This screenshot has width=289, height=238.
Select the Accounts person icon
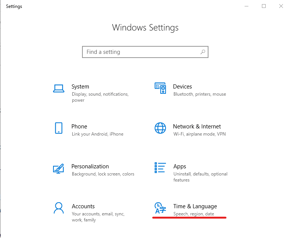tap(59, 208)
